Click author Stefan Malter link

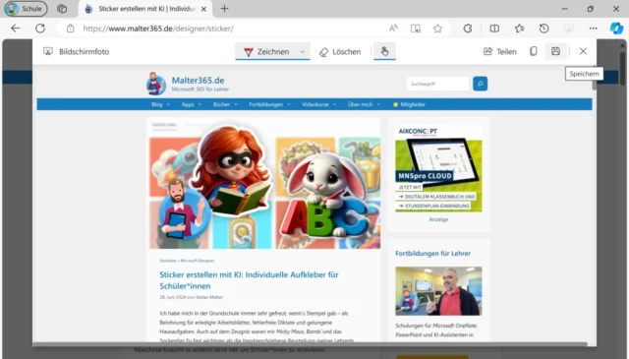209,297
